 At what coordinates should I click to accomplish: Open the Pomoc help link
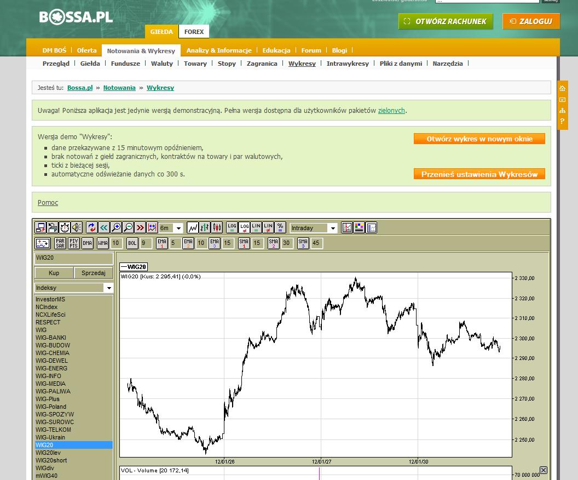48,203
